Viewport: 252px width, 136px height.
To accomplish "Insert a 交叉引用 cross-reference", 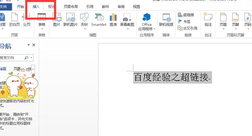I will pos(188,28).
